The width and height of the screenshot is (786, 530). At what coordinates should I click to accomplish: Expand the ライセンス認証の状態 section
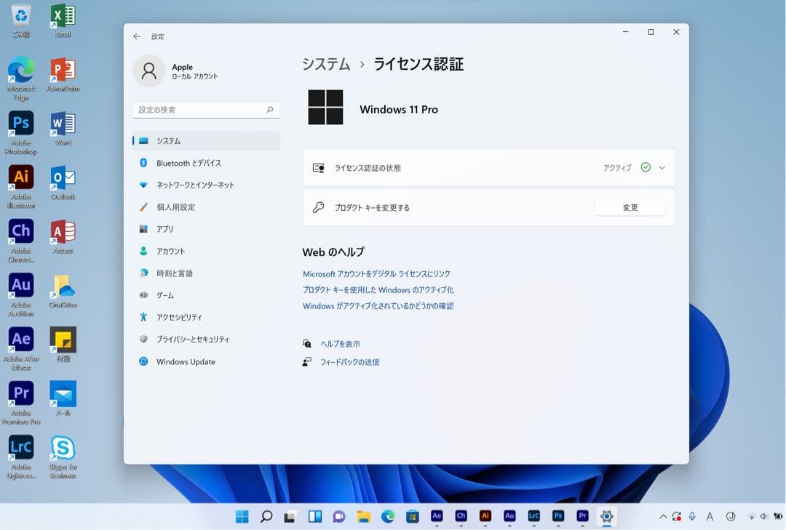[x=661, y=167]
